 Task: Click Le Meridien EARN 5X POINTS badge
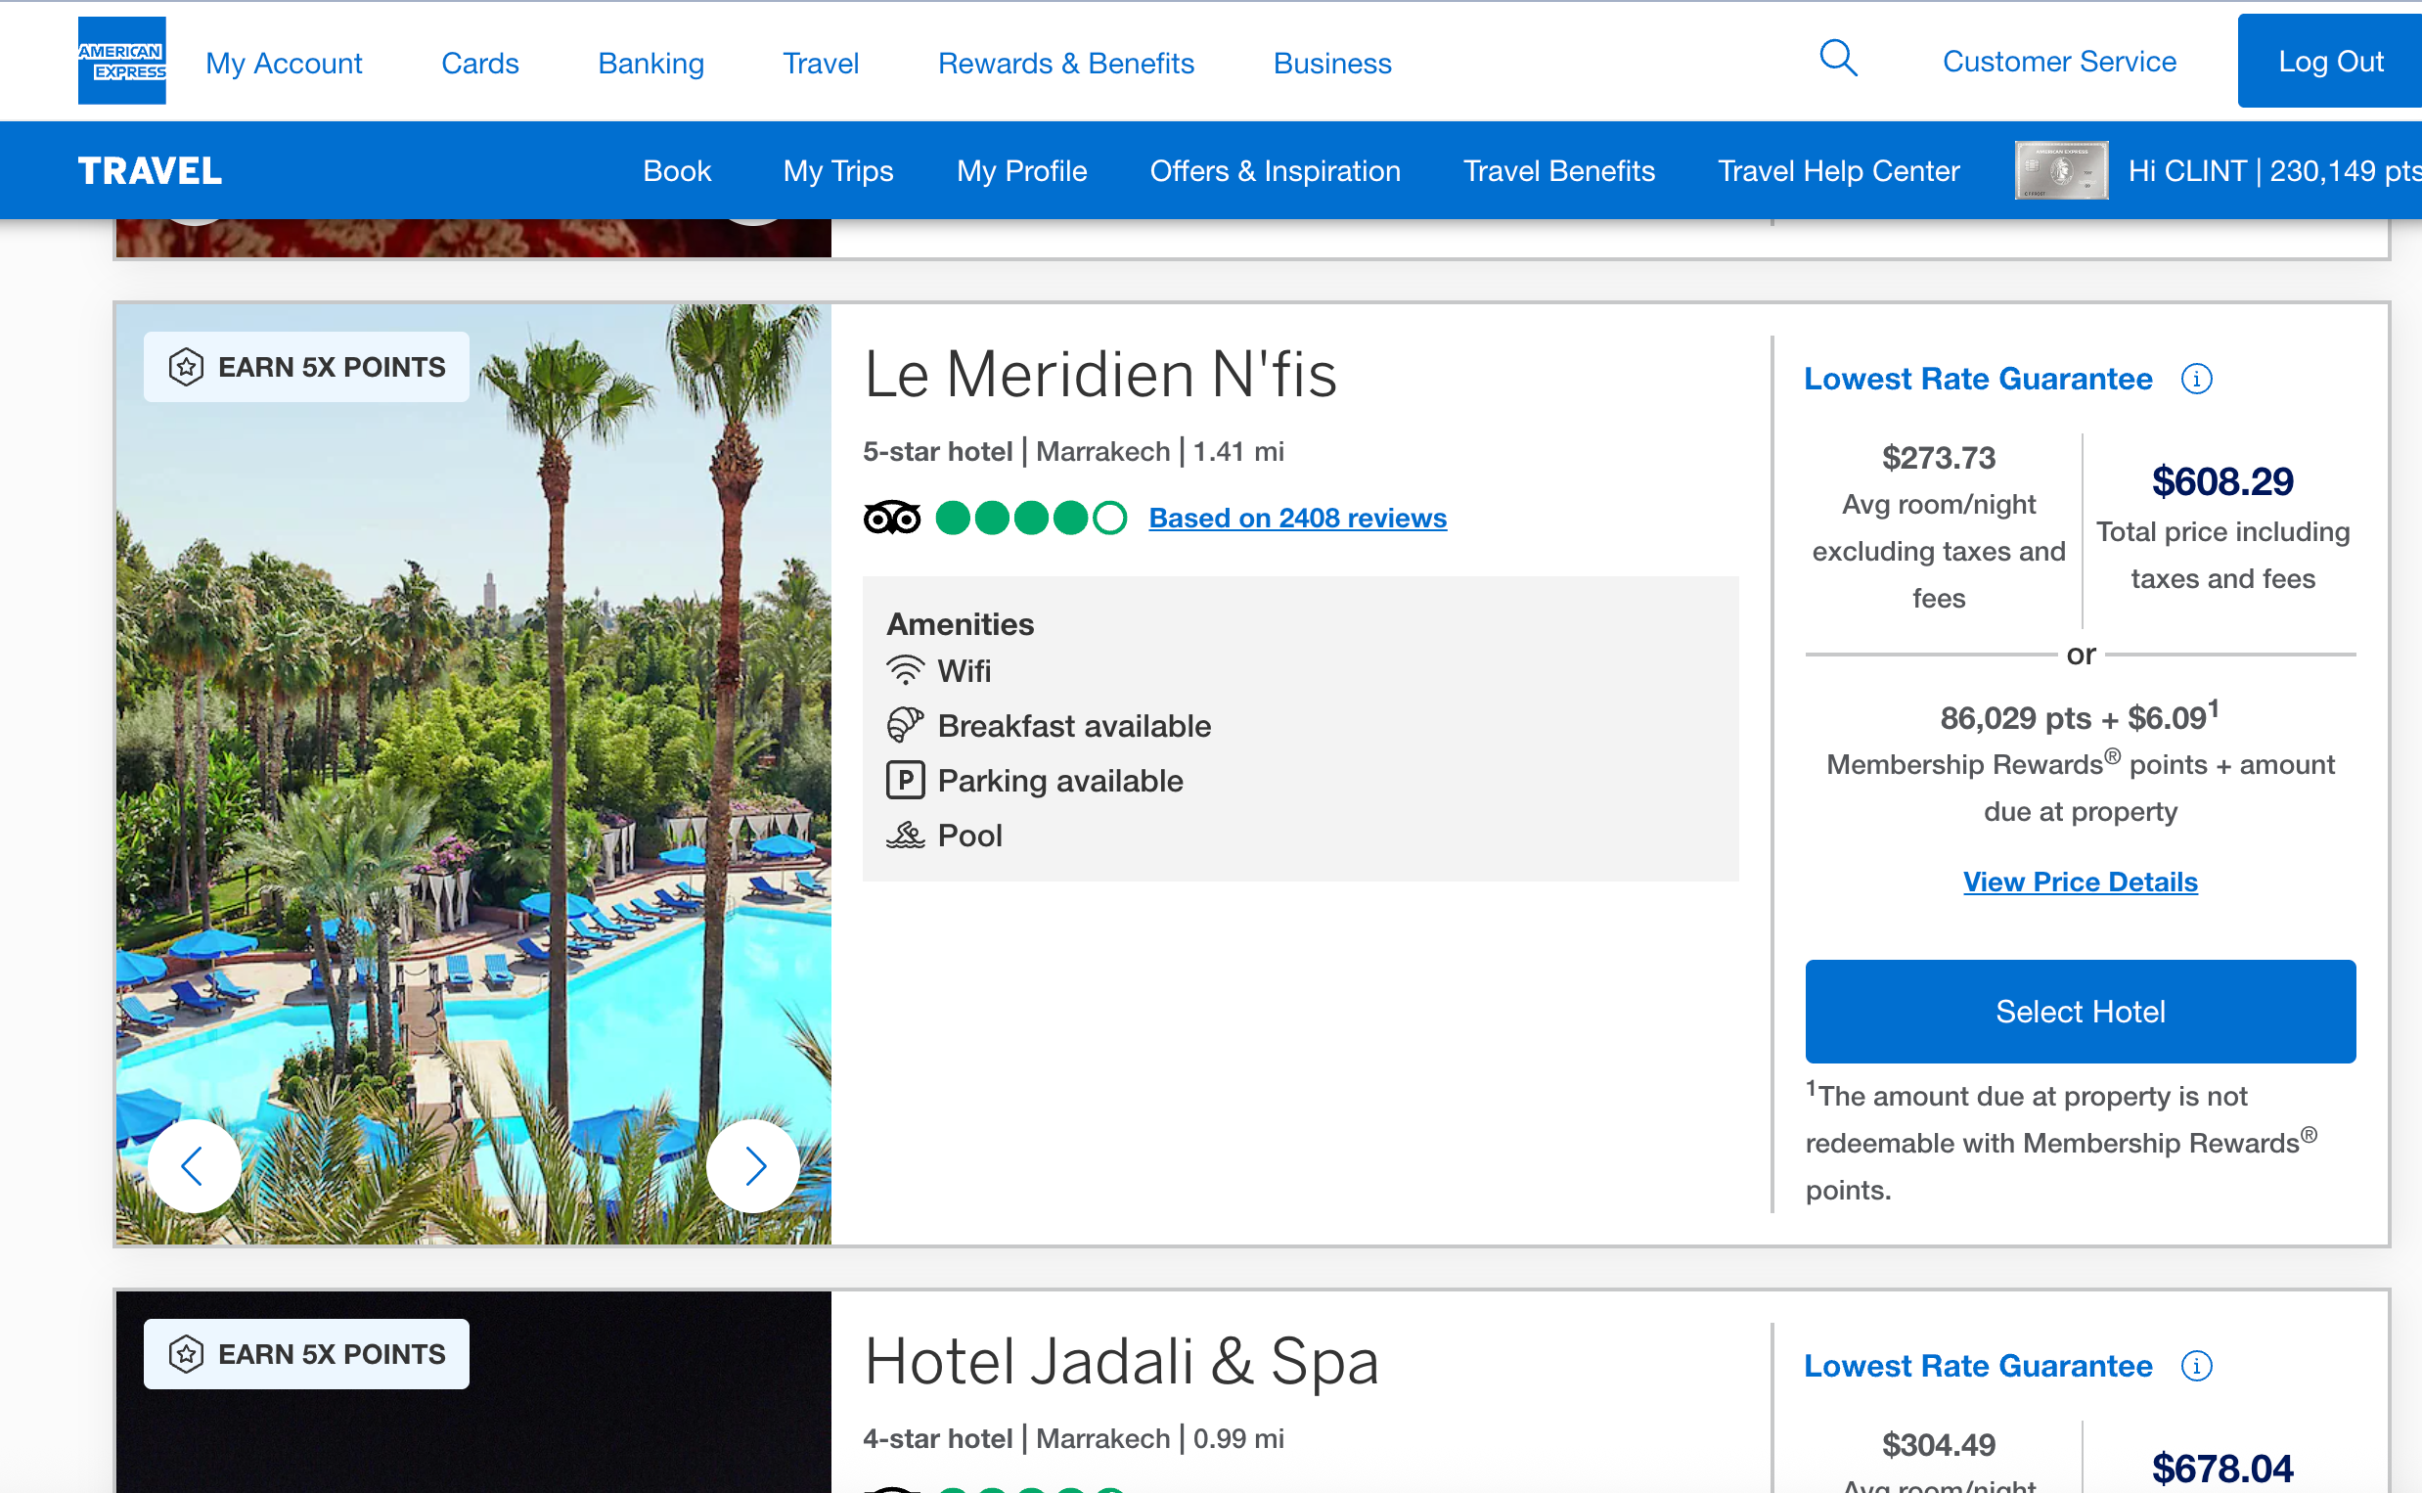(x=306, y=367)
